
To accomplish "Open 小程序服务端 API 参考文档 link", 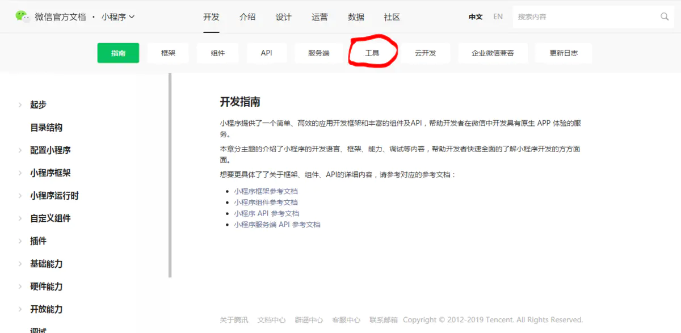I will click(277, 225).
